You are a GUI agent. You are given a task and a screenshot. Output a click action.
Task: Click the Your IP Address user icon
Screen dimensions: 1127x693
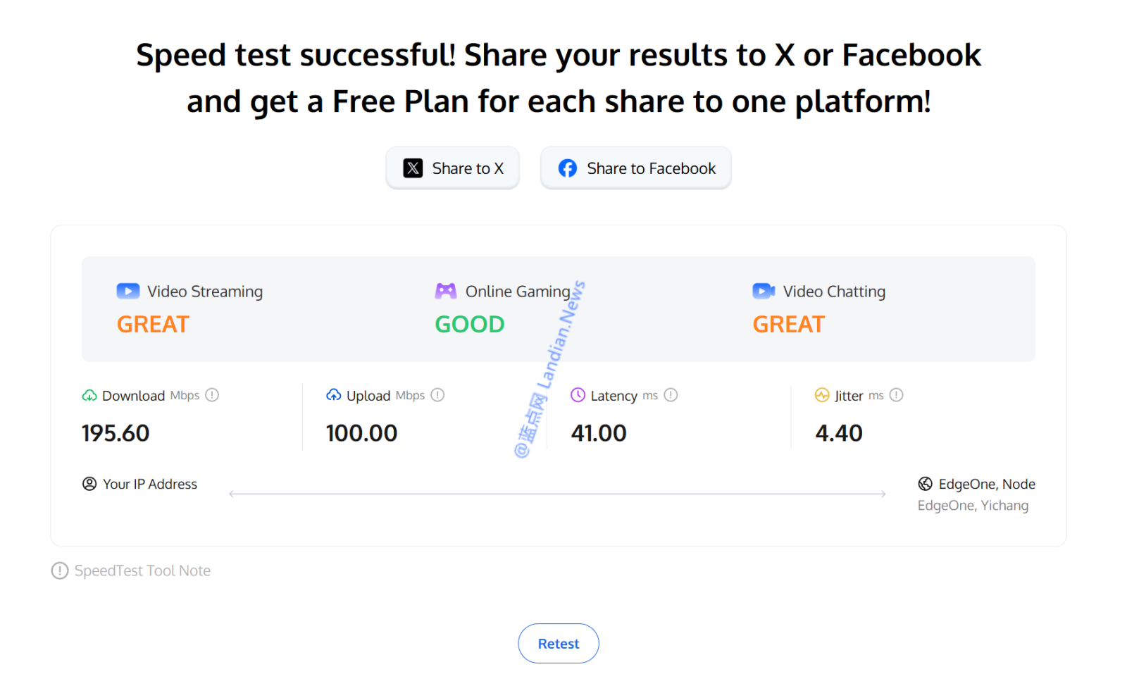[x=89, y=484]
